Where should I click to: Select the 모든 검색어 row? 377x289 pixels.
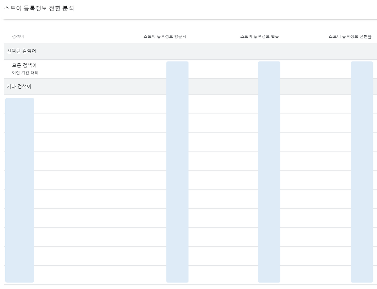(x=25, y=65)
